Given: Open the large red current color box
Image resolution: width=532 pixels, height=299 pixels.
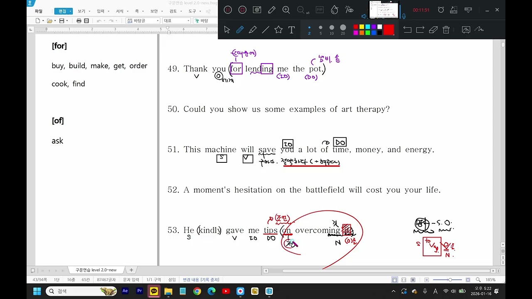Looking at the screenshot, I should point(389,30).
